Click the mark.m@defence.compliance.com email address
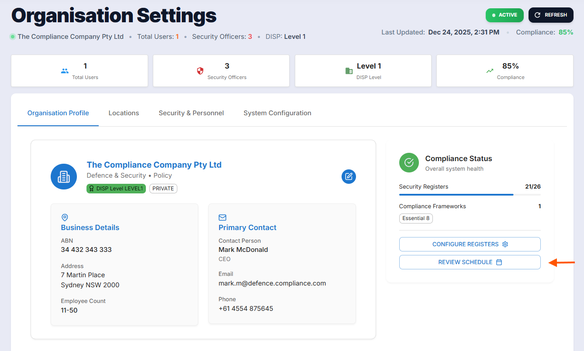The image size is (584, 351). point(272,283)
